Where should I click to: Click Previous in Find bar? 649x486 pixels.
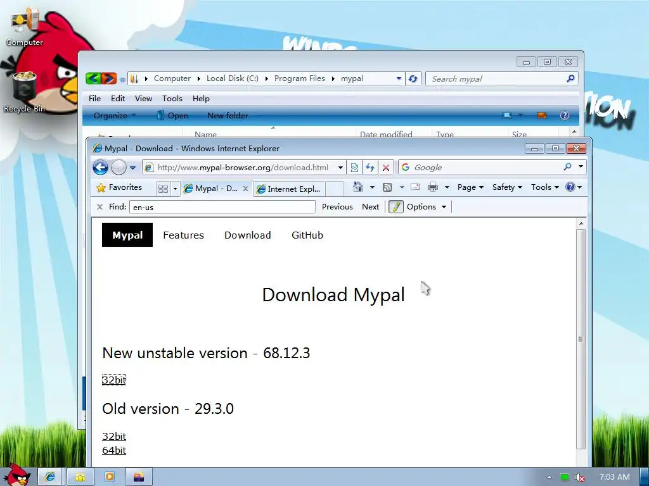pos(337,207)
